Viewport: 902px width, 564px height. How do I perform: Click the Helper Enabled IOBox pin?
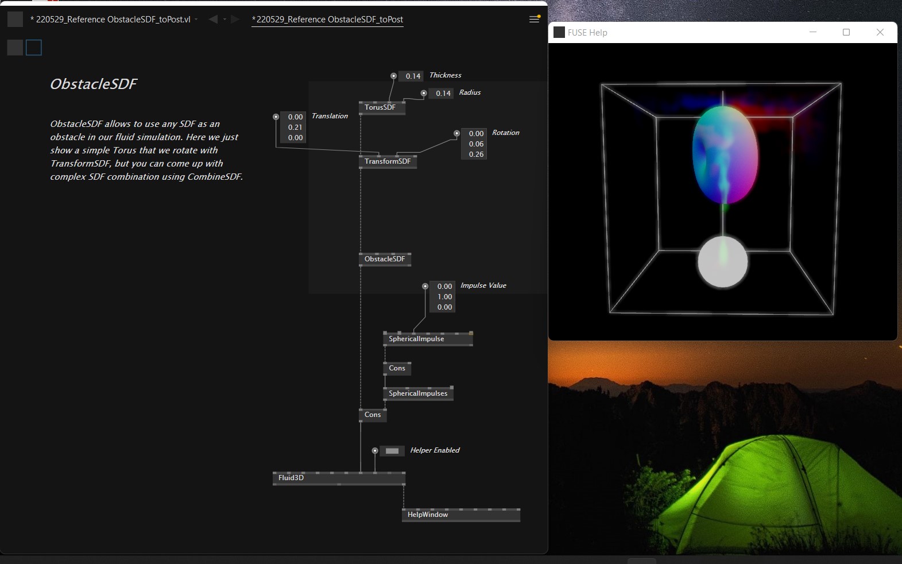coord(375,451)
